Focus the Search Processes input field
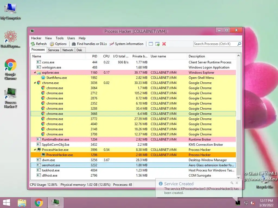278x208 pixels. [215, 44]
